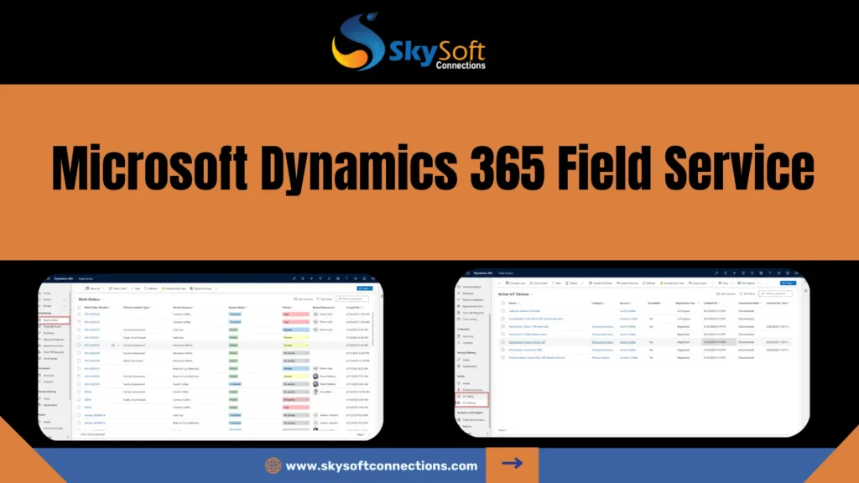859x483 pixels.
Task: Click Export to Excel in Work Orders toolbar
Action: pos(200,288)
